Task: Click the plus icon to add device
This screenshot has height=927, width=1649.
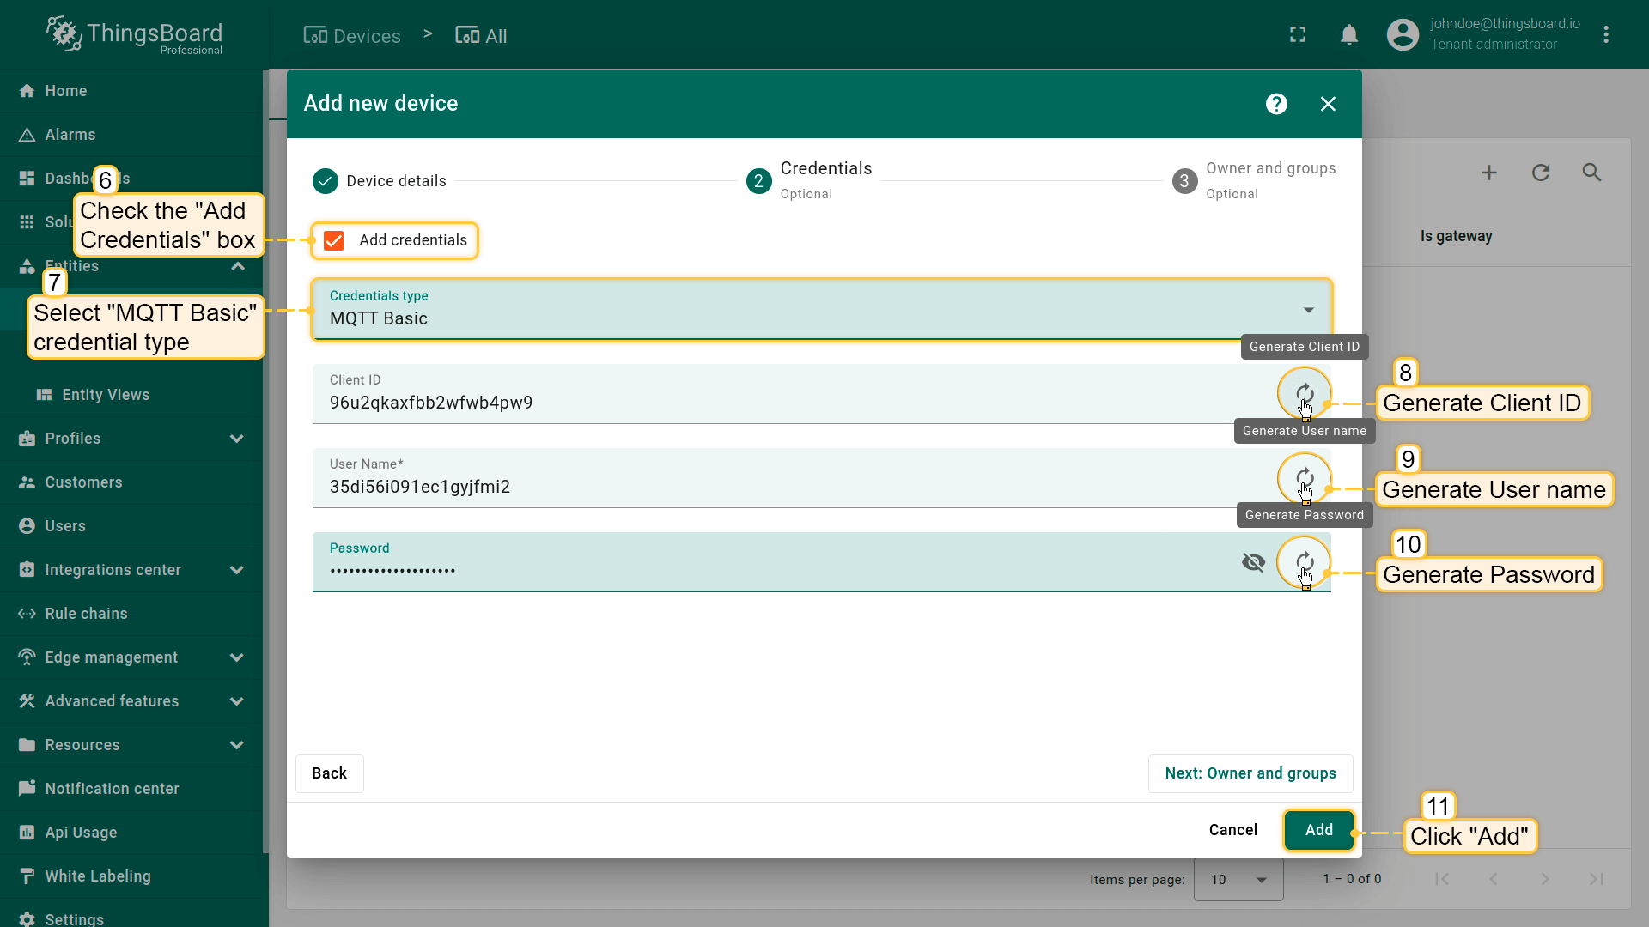Action: (1489, 173)
